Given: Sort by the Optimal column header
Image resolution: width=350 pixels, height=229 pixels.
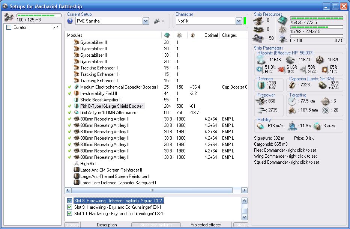Looking at the screenshot, I should coord(211,35).
